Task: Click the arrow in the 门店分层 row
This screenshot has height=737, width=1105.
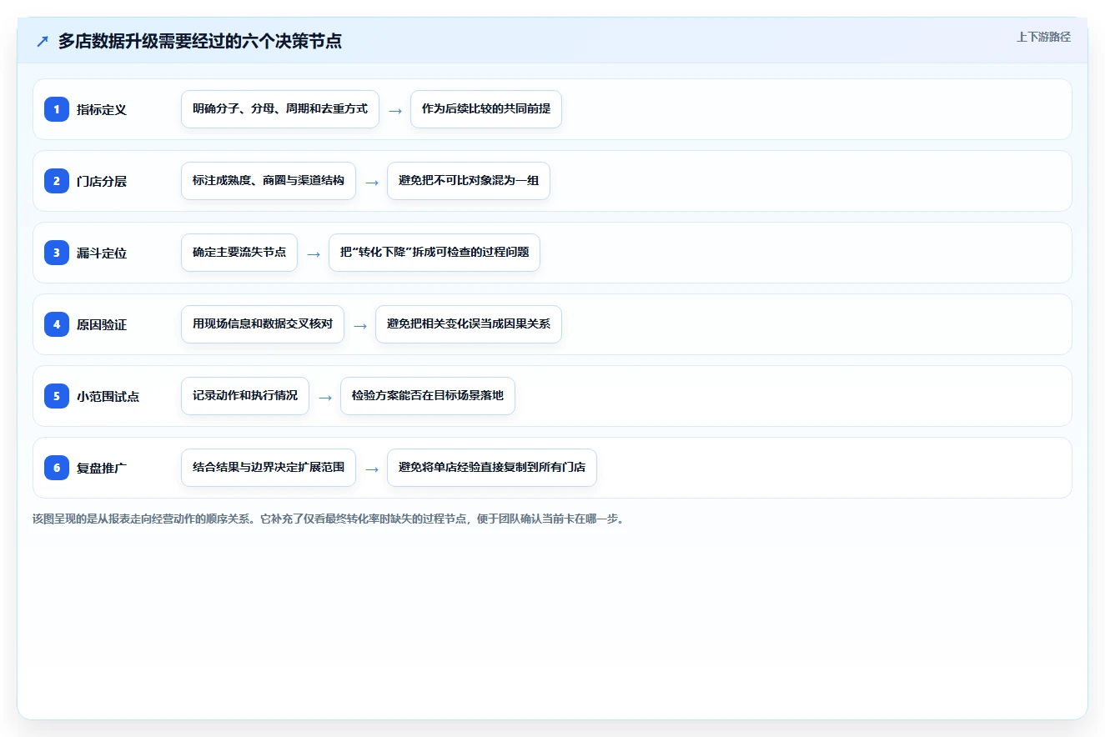Action: point(372,182)
